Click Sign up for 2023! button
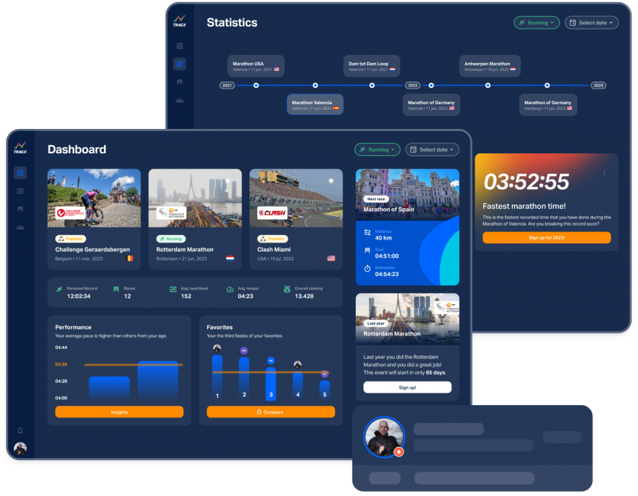638x496 pixels. pos(546,237)
